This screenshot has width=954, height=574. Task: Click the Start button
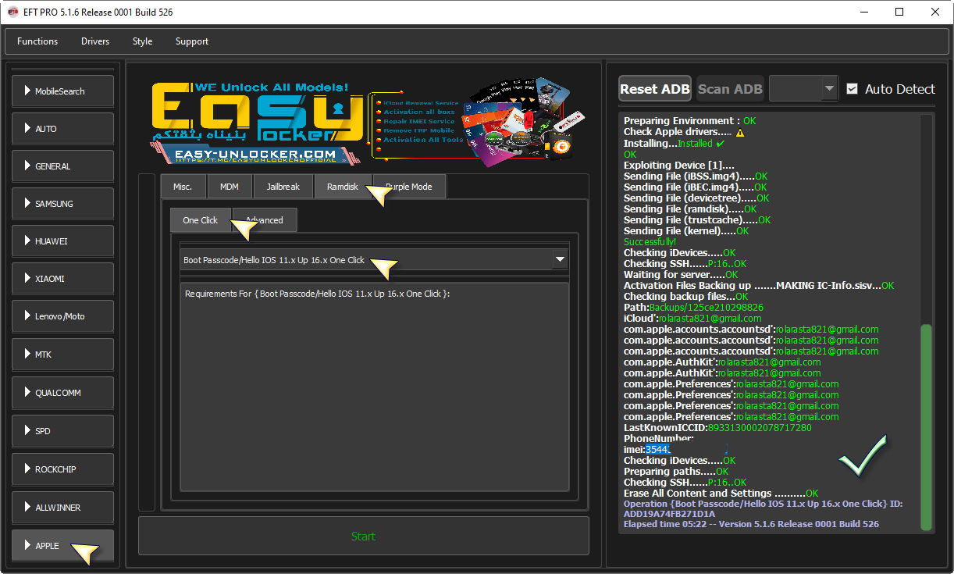tap(364, 537)
